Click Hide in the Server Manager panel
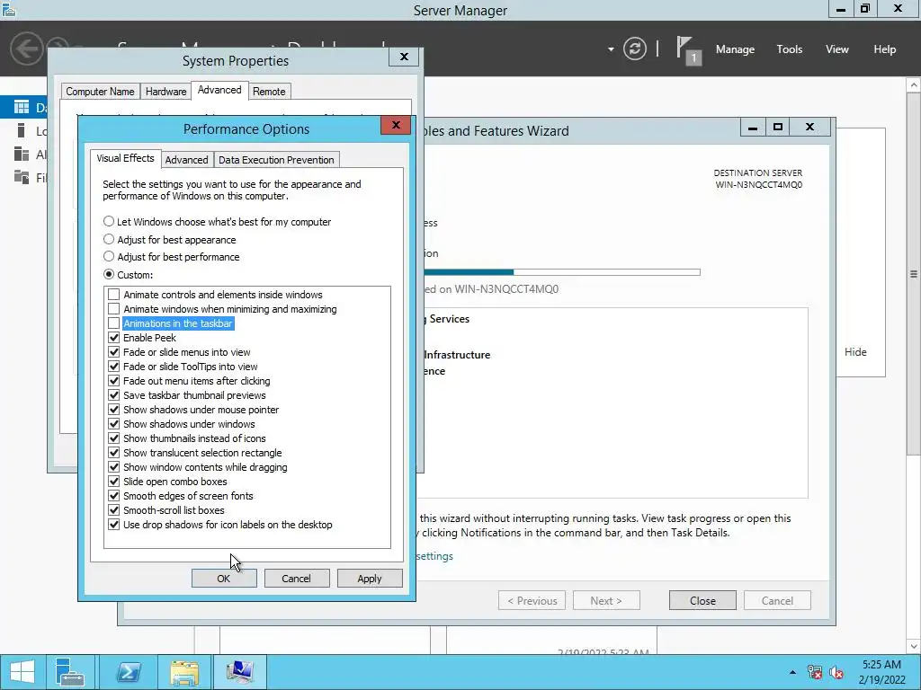This screenshot has width=921, height=690. [855, 352]
